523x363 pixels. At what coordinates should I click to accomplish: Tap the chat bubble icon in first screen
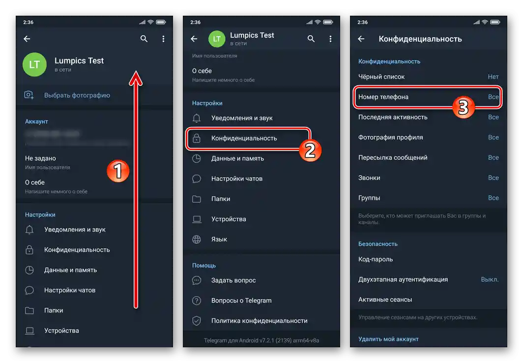tap(29, 290)
